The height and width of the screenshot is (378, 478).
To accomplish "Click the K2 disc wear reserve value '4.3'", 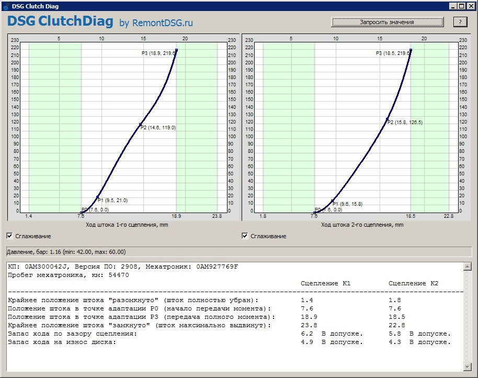I will (x=395, y=342).
